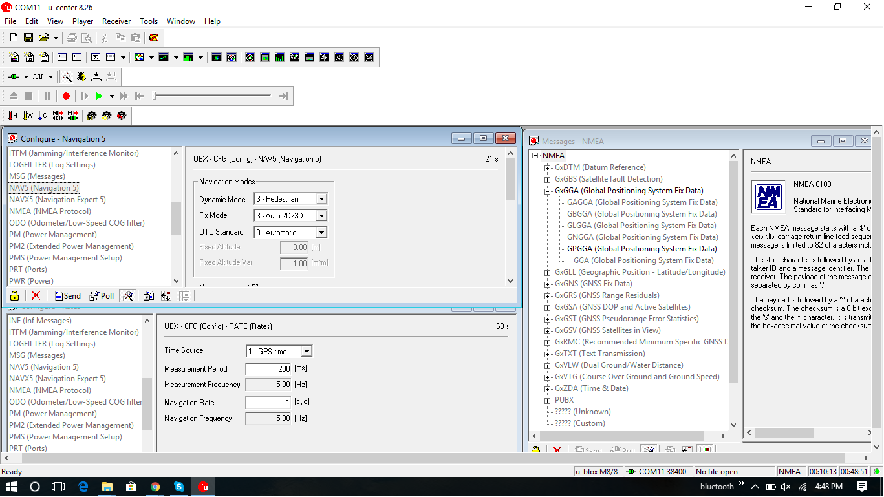884x497 pixels.
Task: Select PRT (Ports) in upper configure list
Action: [28, 270]
